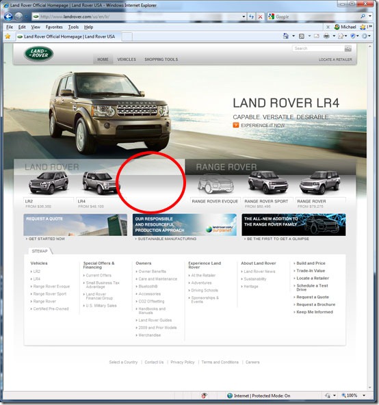Screen dimensions: 379x405
Task: Click the Safety shield icon
Action: pyautogui.click(x=353, y=36)
